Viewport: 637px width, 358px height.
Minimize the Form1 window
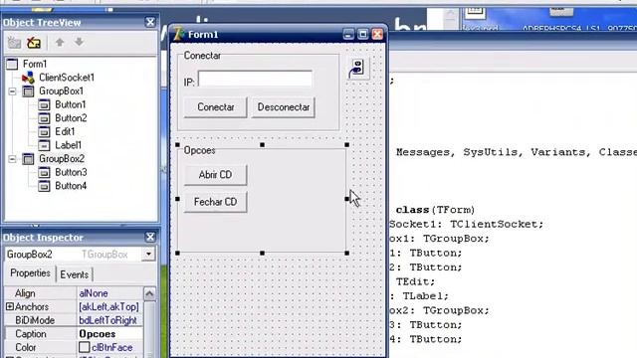click(x=348, y=35)
